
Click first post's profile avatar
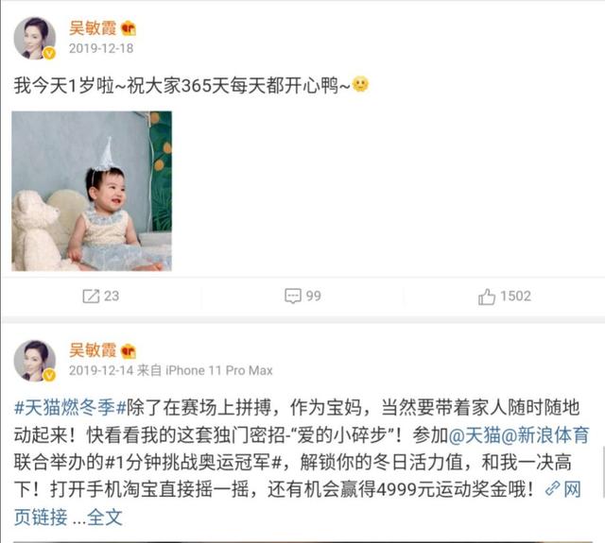tap(35, 38)
